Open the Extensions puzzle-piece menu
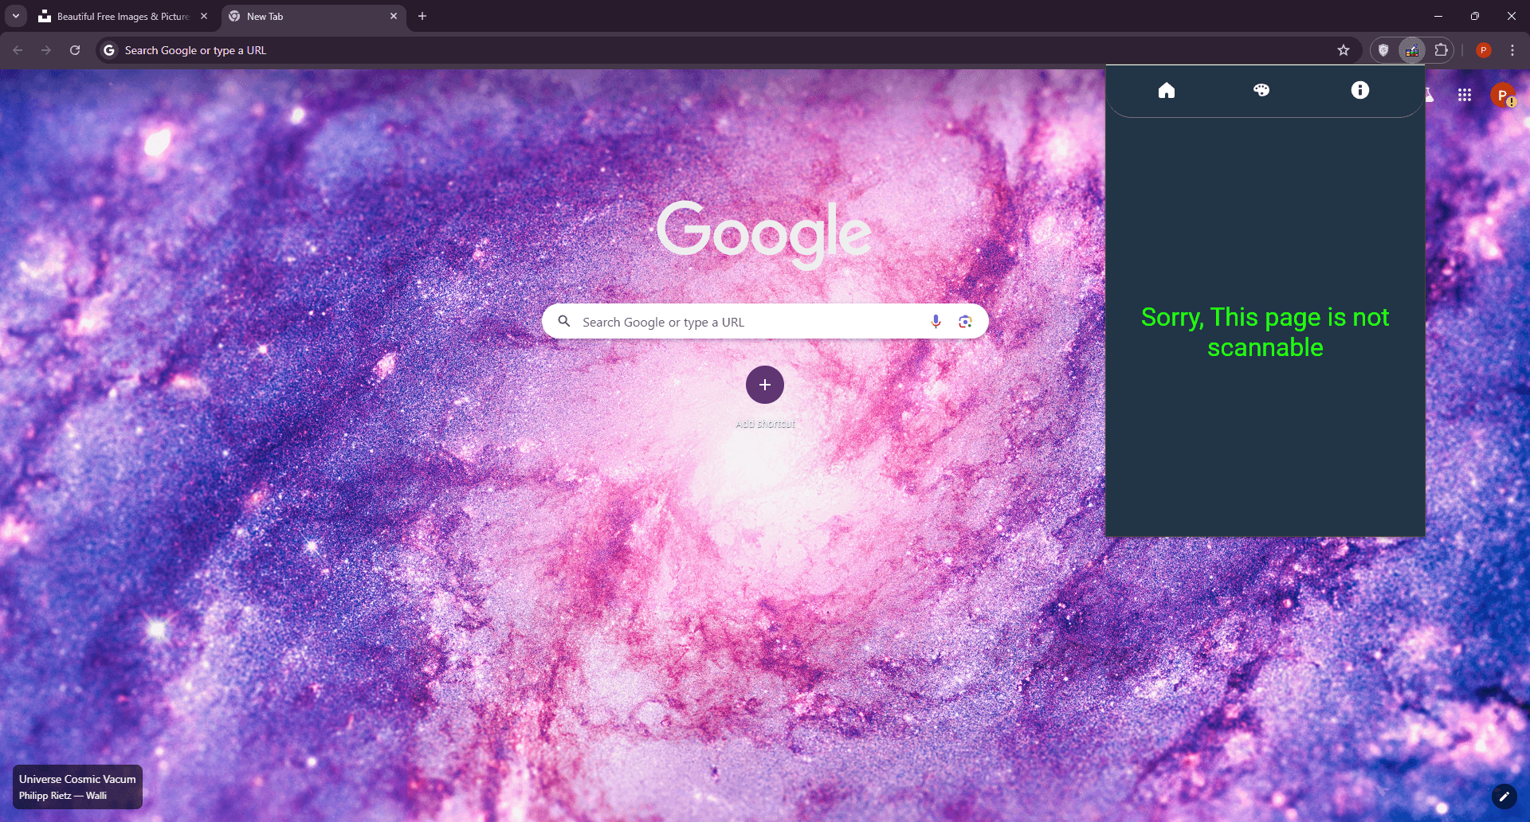The image size is (1530, 822). coord(1441,50)
